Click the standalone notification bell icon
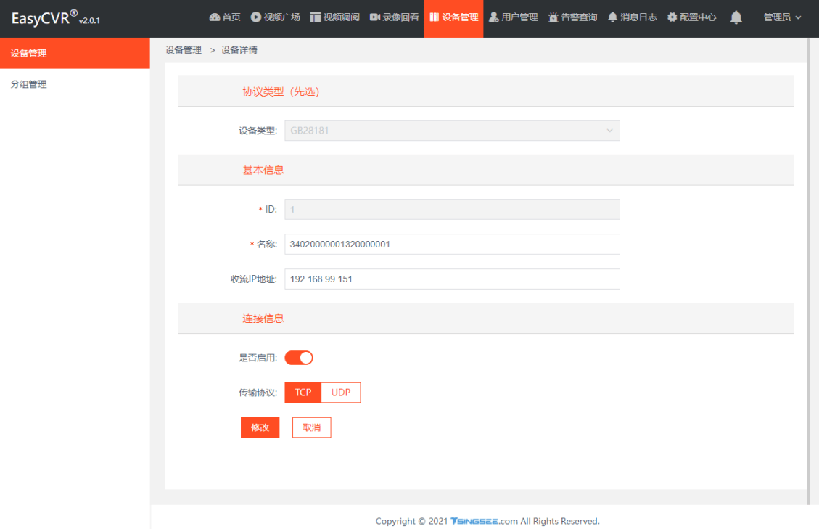 (x=736, y=17)
